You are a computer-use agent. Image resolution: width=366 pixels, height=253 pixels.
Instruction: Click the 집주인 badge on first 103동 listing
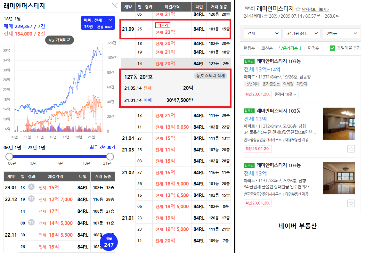click(x=249, y=61)
